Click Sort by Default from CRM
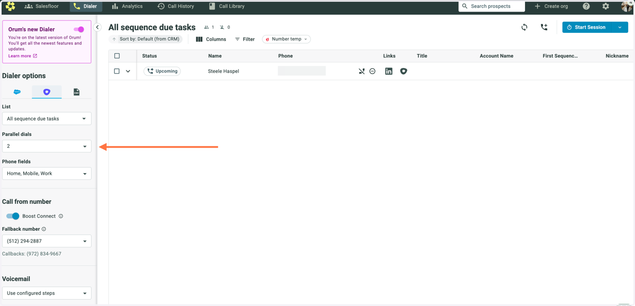 (x=147, y=39)
